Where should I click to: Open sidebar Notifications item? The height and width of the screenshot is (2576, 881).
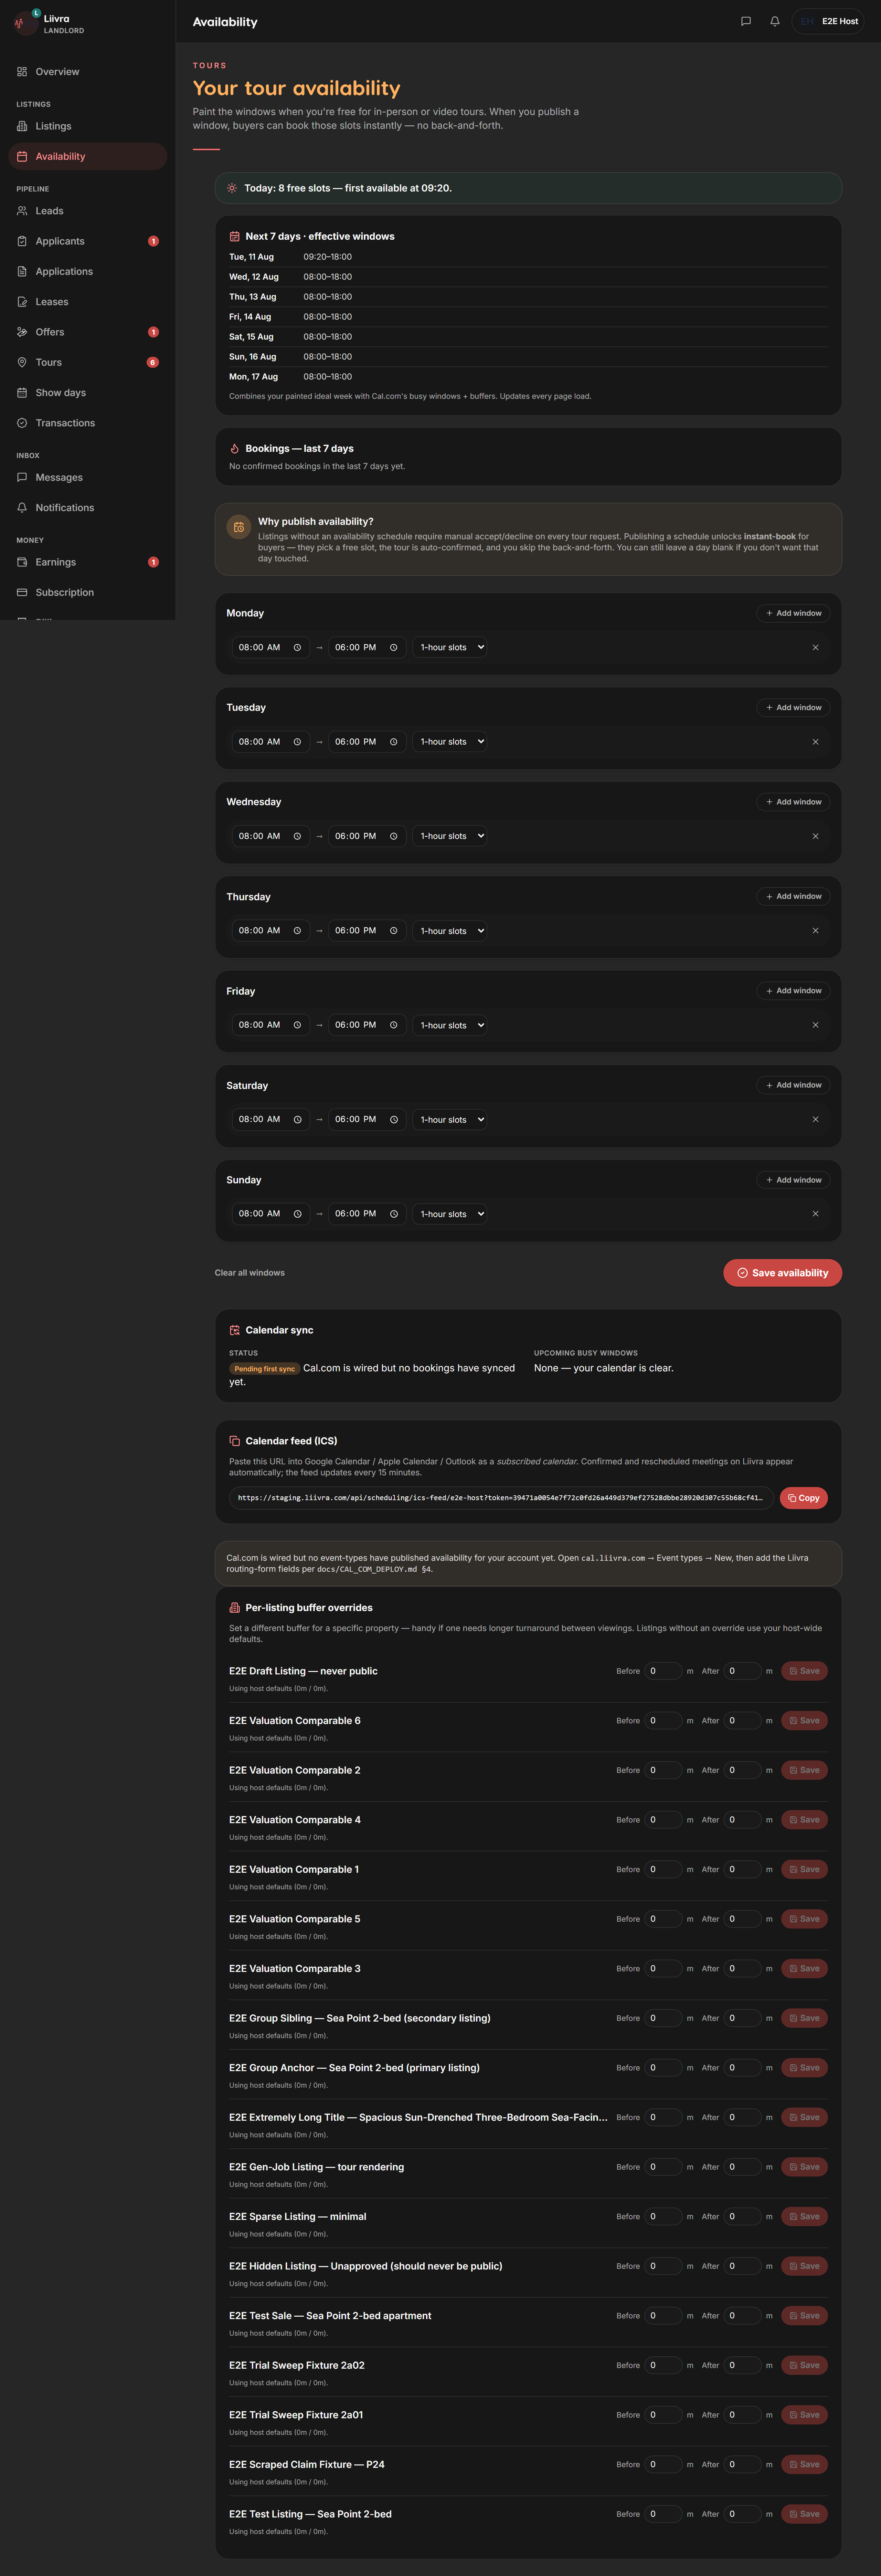tap(88, 508)
